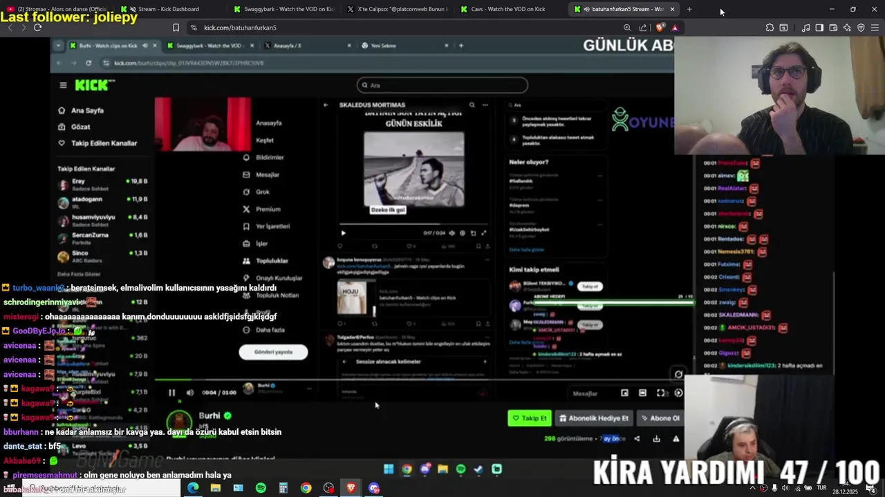The image size is (885, 497).
Task: Open Topluluklar in the X sidebar
Action: pos(265,261)
